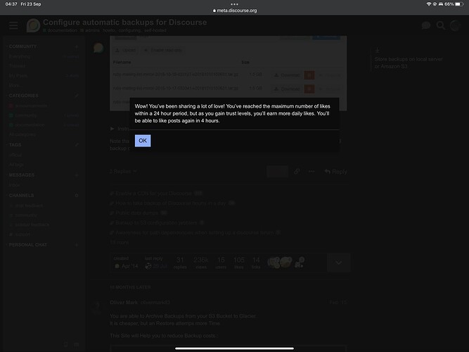Open 'How to take backup of Discourse hourly' link

171,203
